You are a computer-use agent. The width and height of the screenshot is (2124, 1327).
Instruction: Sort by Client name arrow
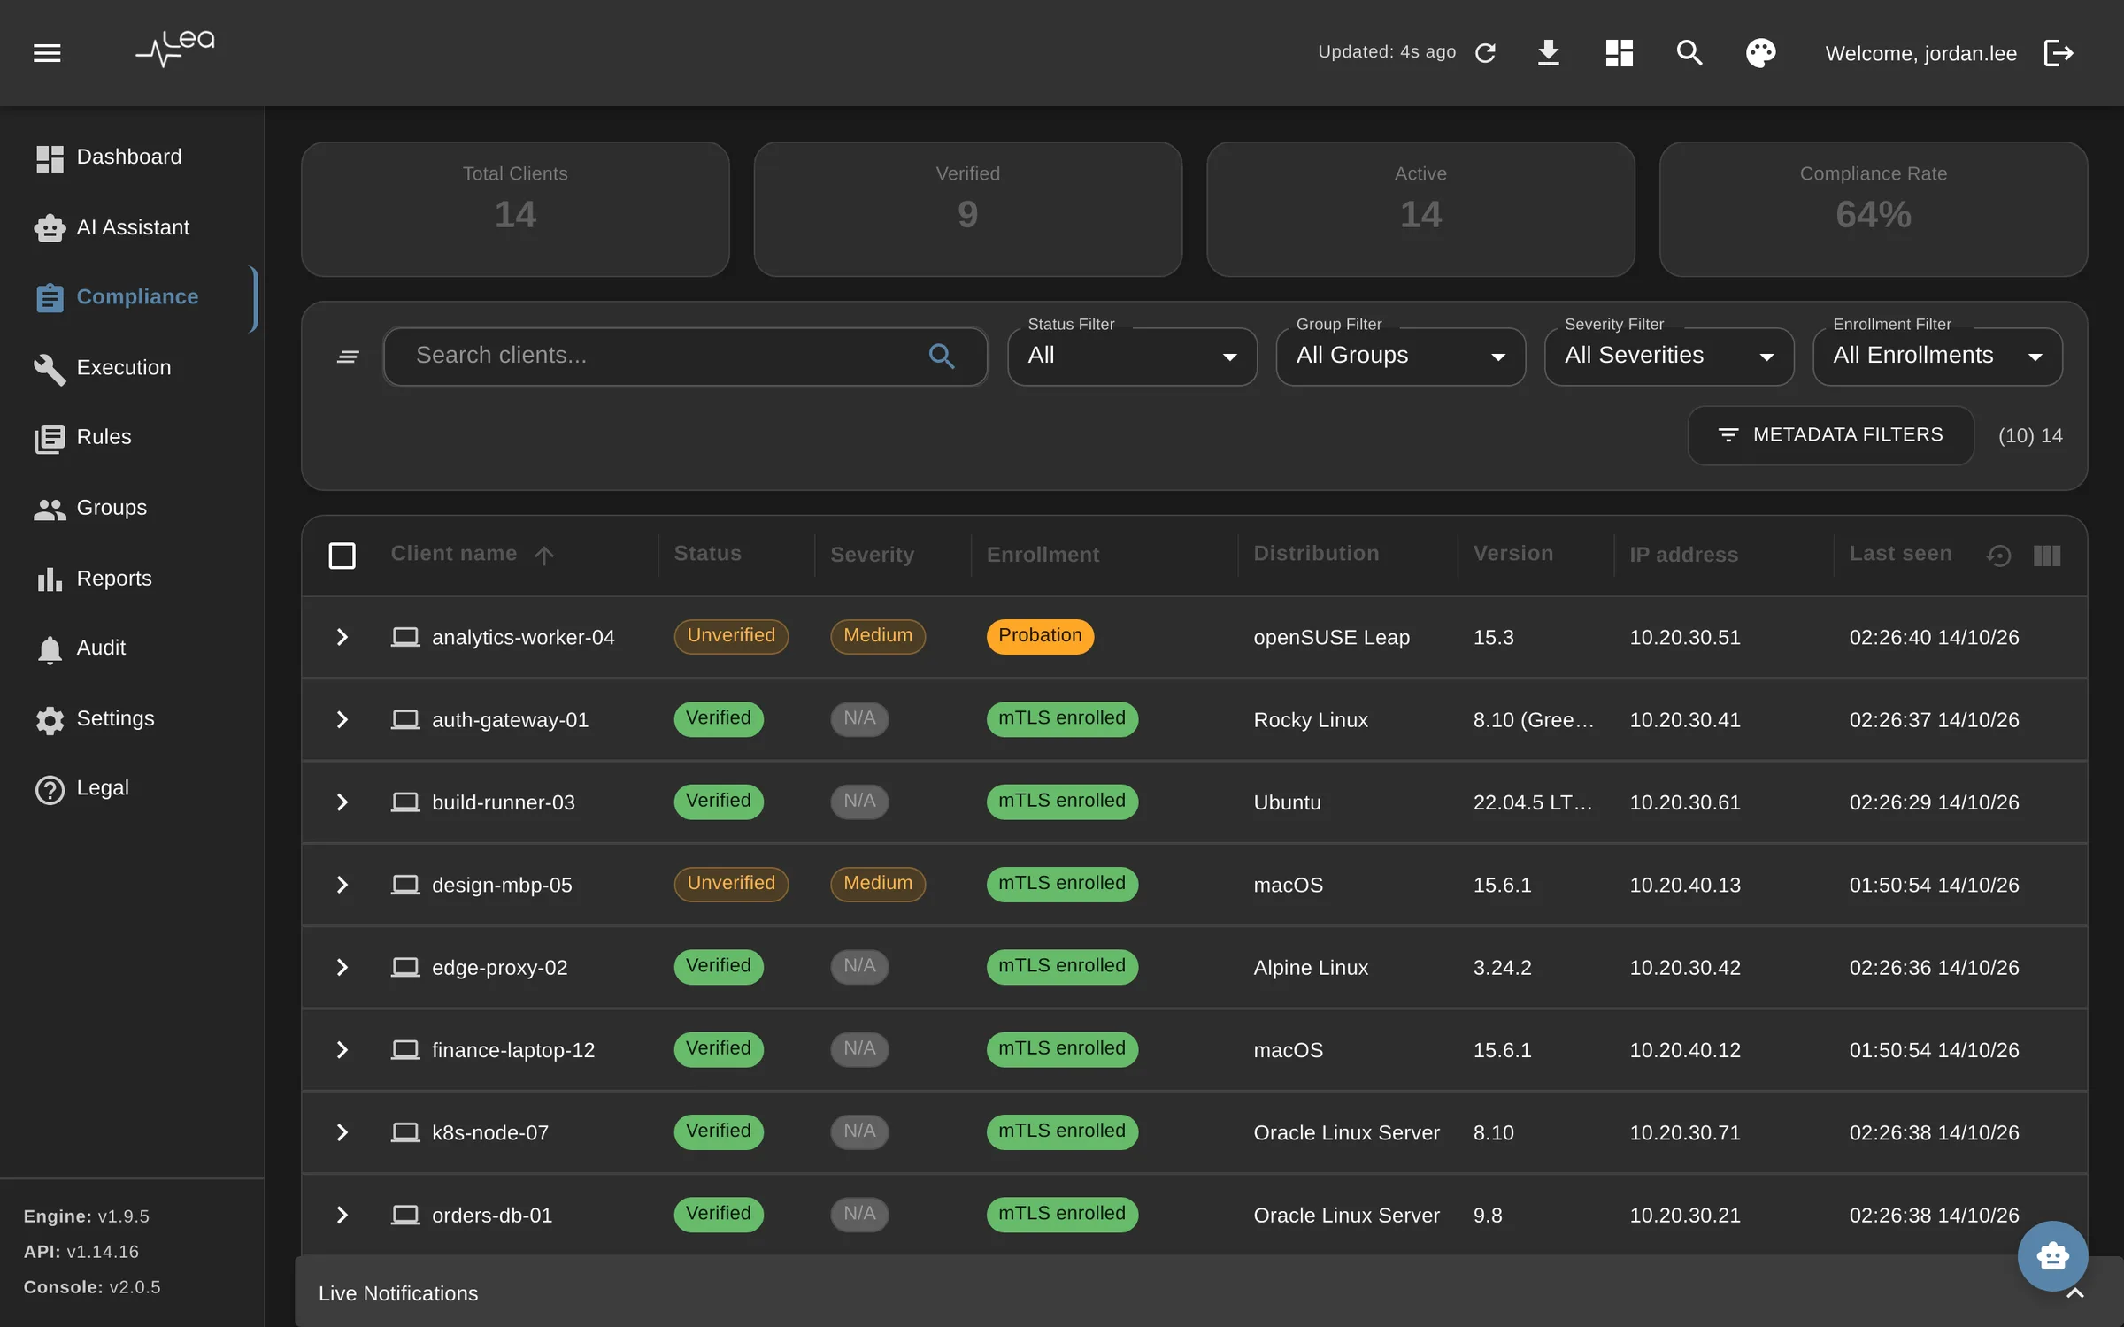[544, 556]
